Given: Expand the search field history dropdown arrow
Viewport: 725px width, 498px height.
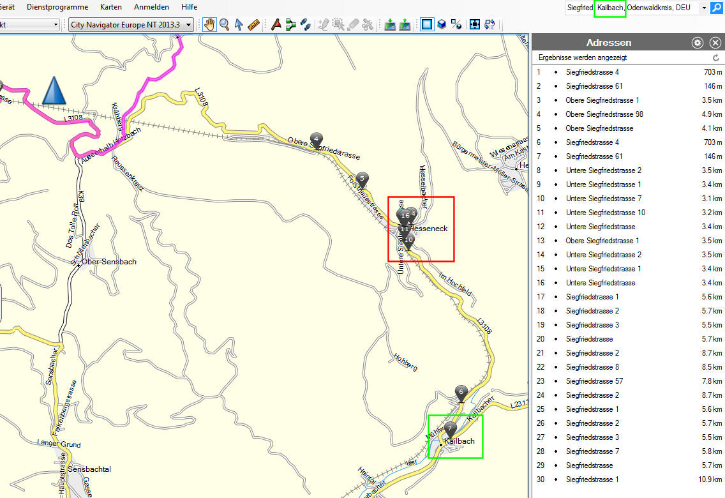Looking at the screenshot, I should click(703, 8).
